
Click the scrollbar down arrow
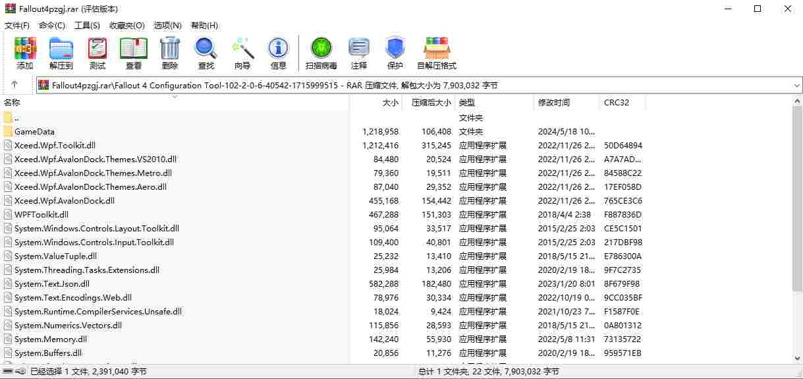(797, 358)
